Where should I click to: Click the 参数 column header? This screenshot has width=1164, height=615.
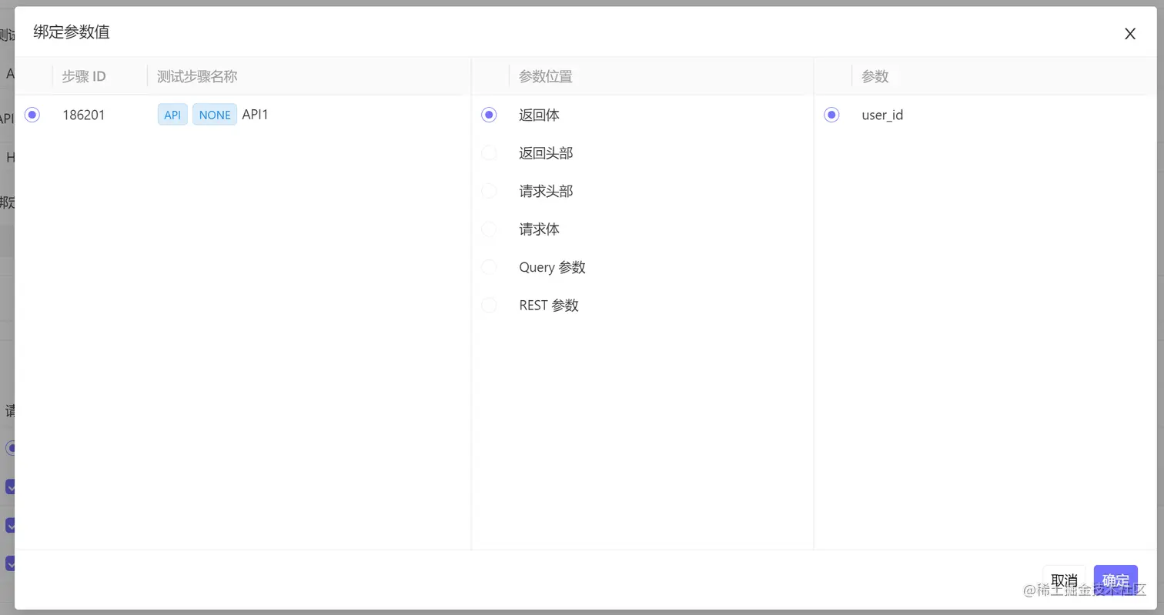point(875,76)
